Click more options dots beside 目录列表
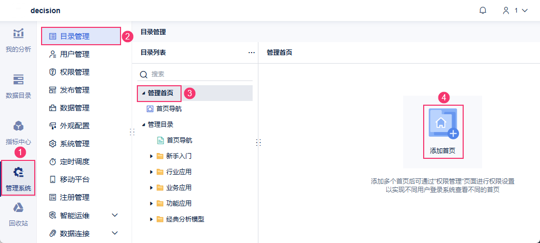The image size is (540, 243). point(252,53)
